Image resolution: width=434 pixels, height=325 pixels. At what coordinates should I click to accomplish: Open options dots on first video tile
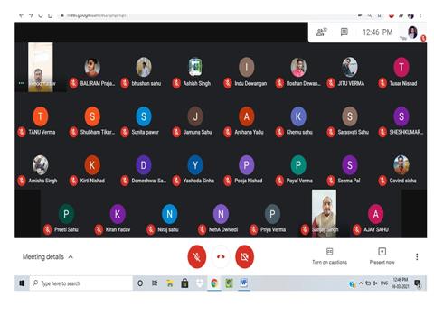tap(22, 83)
